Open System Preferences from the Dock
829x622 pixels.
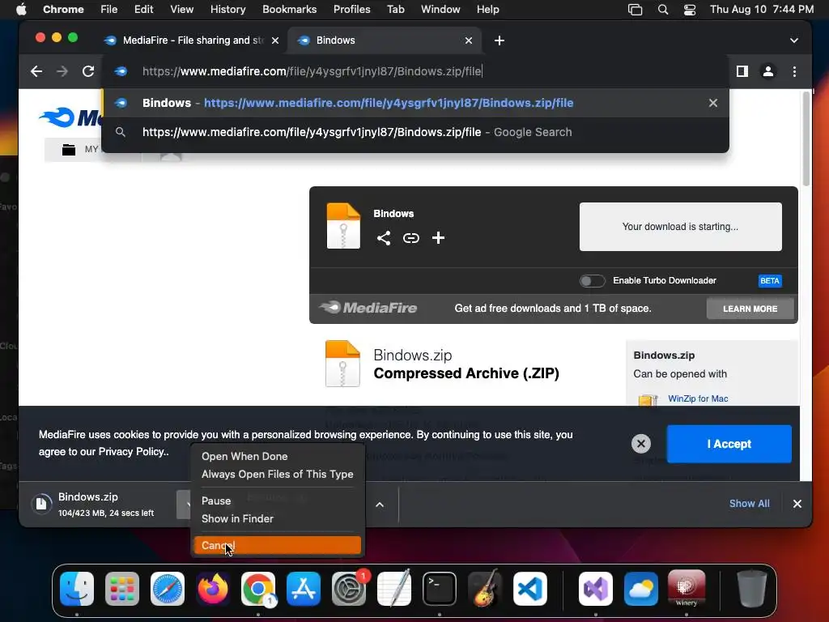349,588
